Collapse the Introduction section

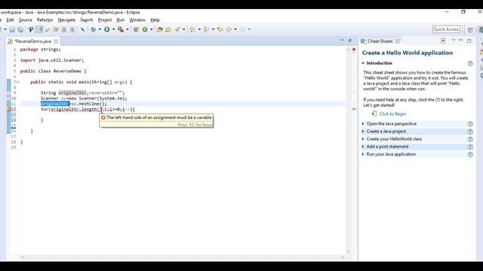point(363,63)
